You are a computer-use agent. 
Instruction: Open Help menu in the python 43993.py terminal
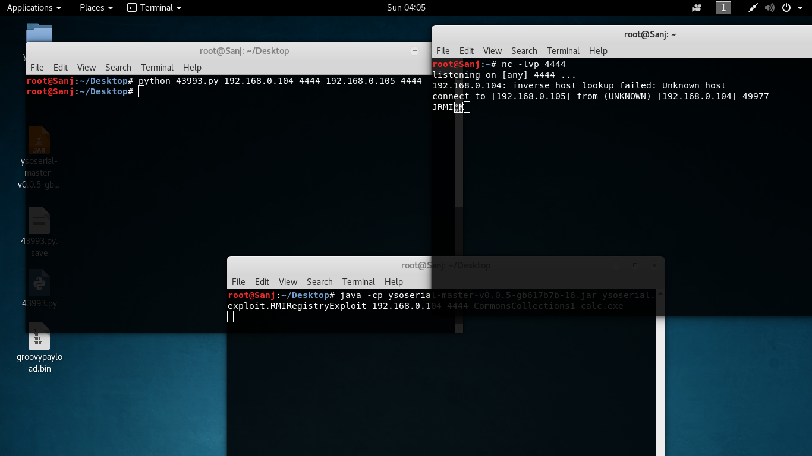(x=193, y=68)
